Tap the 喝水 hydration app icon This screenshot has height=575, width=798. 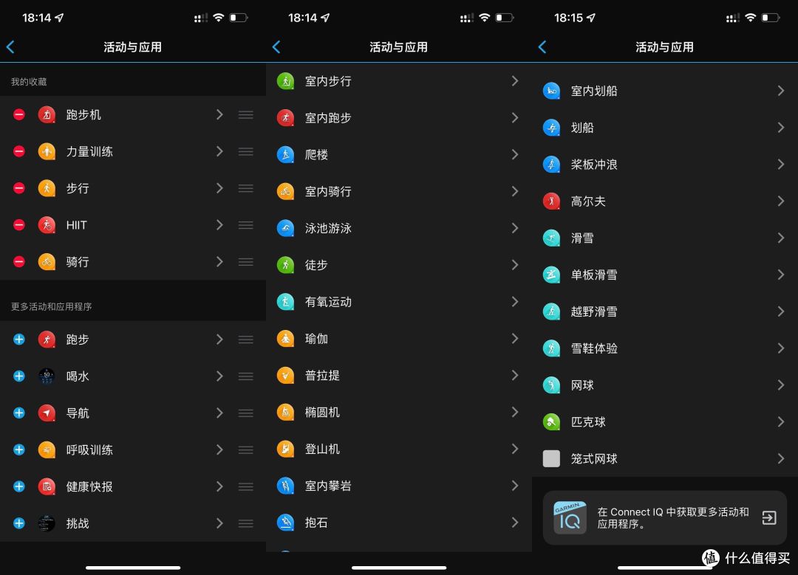(x=47, y=376)
